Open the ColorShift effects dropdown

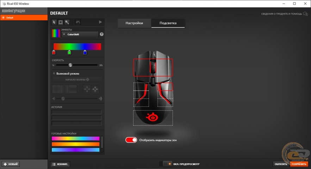[x=80, y=34]
